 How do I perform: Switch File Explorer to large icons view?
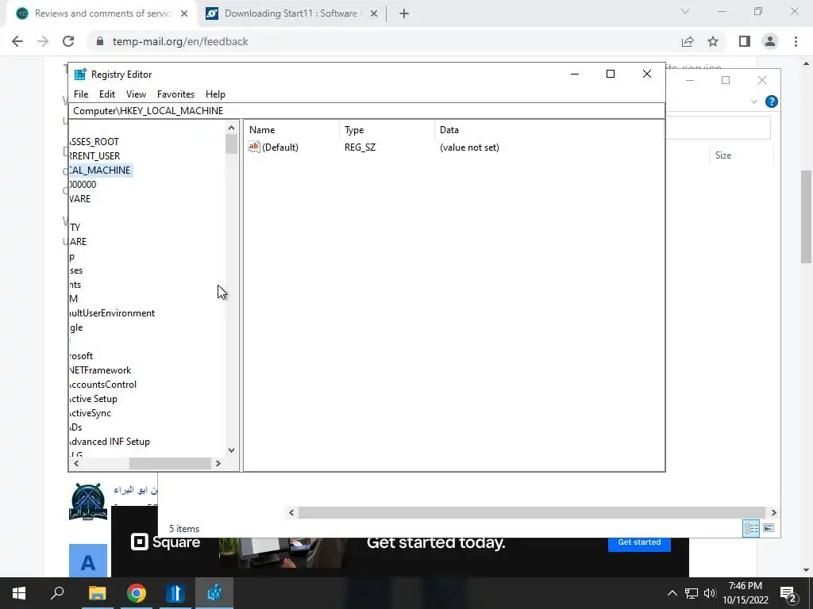769,528
